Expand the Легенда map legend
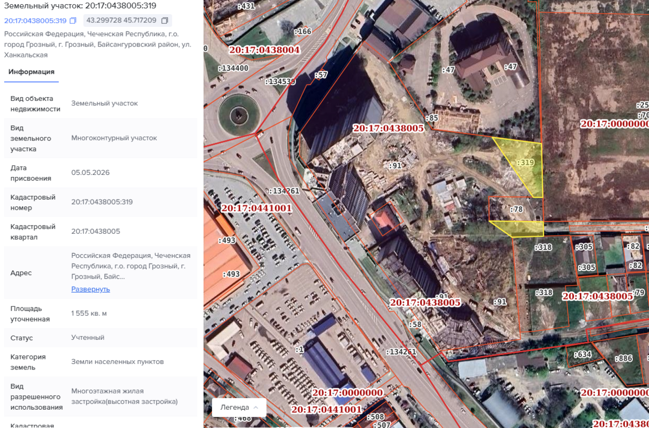This screenshot has width=649, height=428. tap(239, 408)
